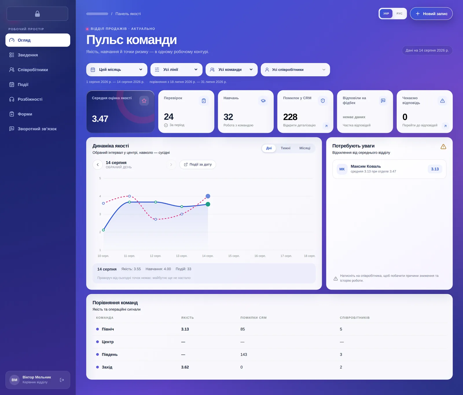Switch the language to УКР
Image resolution: width=463 pixels, height=395 pixels.
point(386,14)
